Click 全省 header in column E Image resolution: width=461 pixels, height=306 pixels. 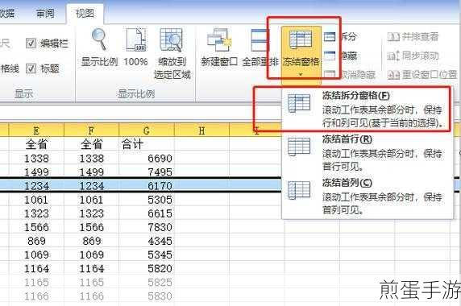click(x=36, y=144)
